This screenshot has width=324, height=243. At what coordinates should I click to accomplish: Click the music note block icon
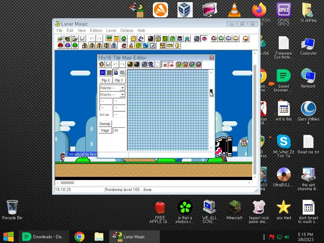pos(153,46)
